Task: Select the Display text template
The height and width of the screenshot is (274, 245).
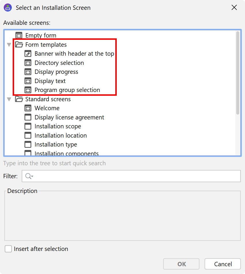Action: [50, 81]
